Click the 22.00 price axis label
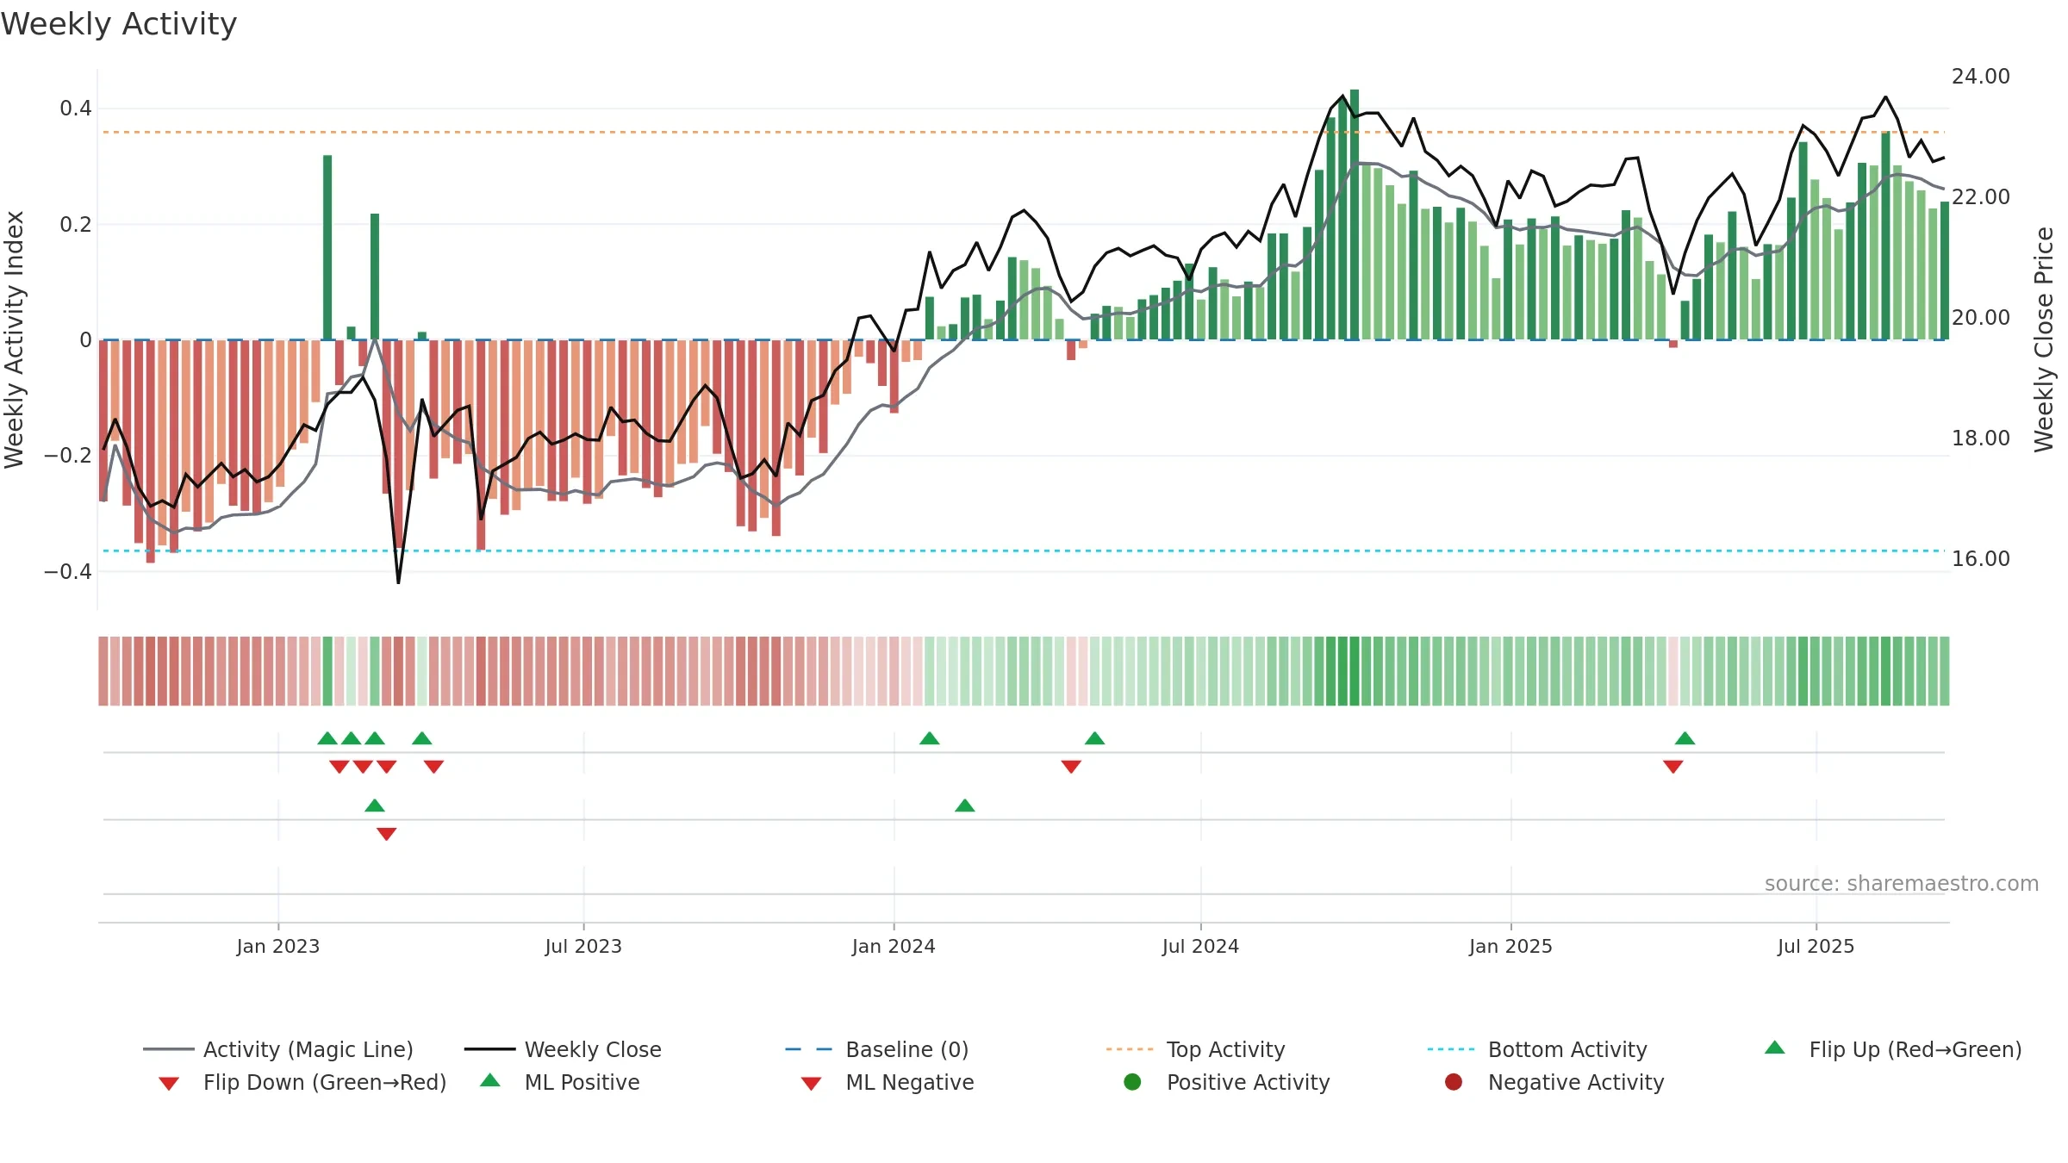 tap(1981, 197)
